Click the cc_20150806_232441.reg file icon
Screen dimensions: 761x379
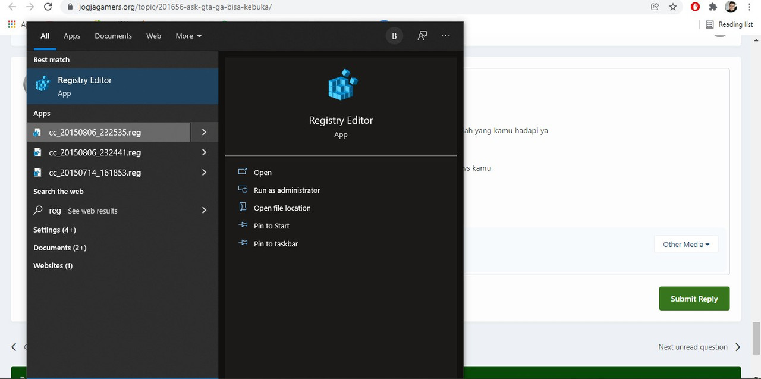point(37,153)
